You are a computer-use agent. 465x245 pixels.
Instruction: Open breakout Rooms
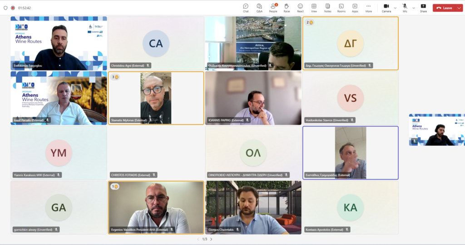(x=341, y=8)
